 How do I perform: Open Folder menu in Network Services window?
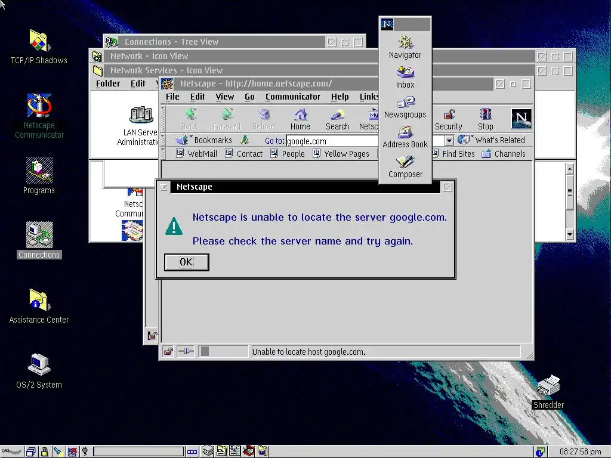pyautogui.click(x=108, y=83)
